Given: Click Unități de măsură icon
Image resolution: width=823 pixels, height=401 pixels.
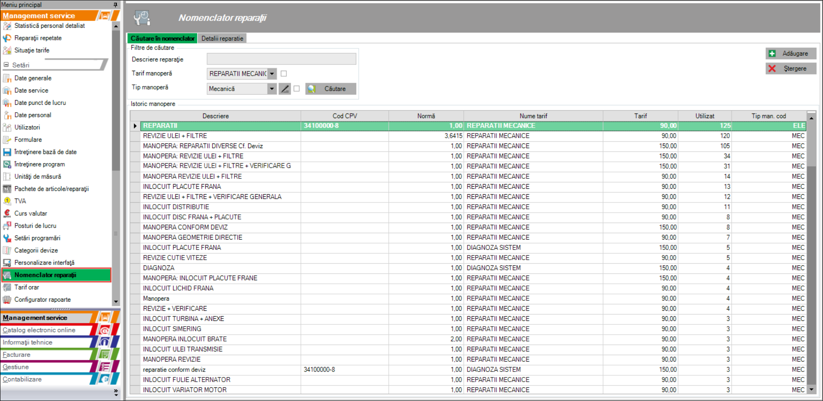Looking at the screenshot, I should tap(7, 177).
